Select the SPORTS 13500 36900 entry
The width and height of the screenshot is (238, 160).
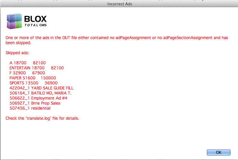[x=33, y=83]
